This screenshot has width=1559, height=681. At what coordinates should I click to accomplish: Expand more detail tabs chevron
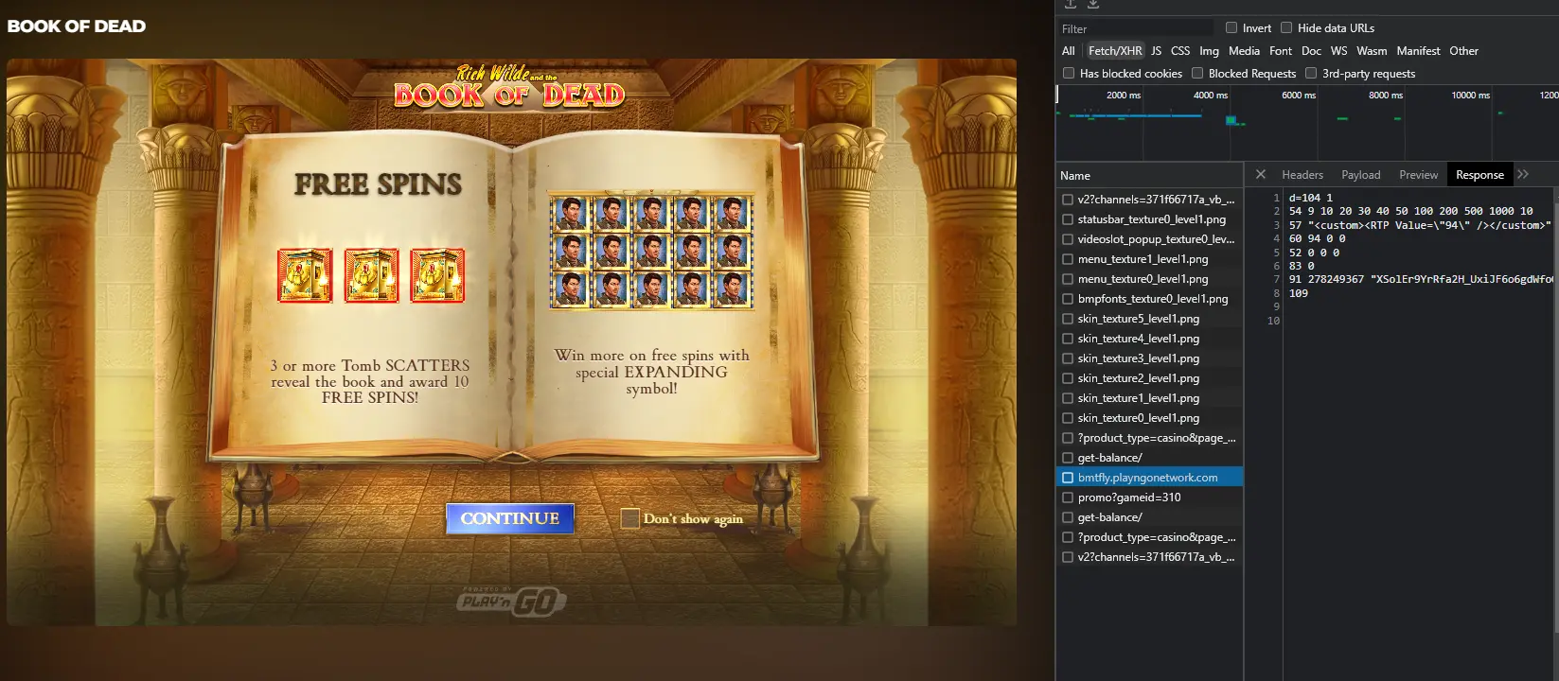coord(1523,174)
